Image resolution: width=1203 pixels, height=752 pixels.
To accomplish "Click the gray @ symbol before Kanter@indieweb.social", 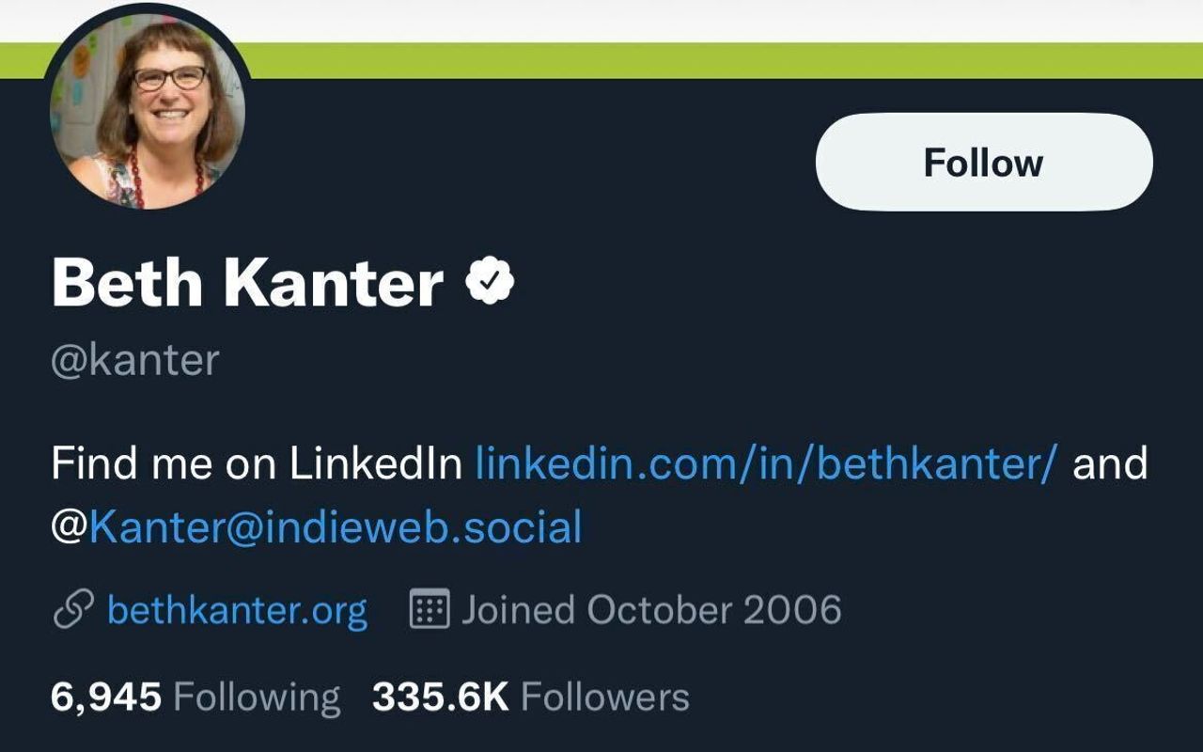I will (x=69, y=527).
